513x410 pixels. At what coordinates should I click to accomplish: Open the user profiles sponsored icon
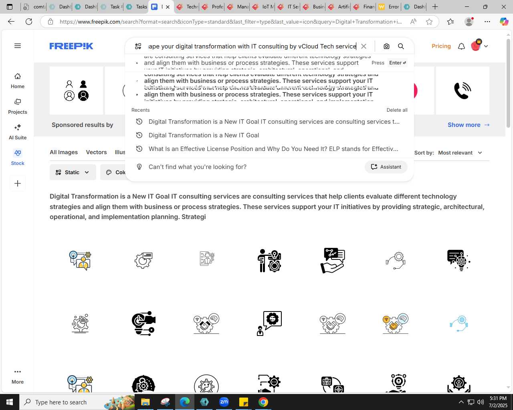coord(76,90)
